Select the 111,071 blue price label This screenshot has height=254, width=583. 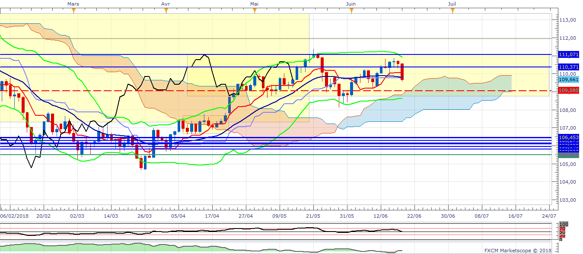pos(569,55)
